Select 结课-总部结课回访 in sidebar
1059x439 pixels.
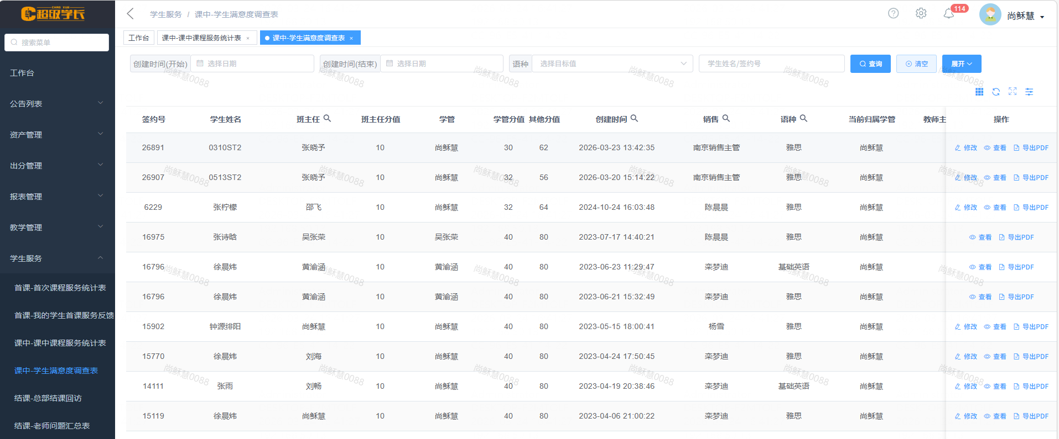48,398
